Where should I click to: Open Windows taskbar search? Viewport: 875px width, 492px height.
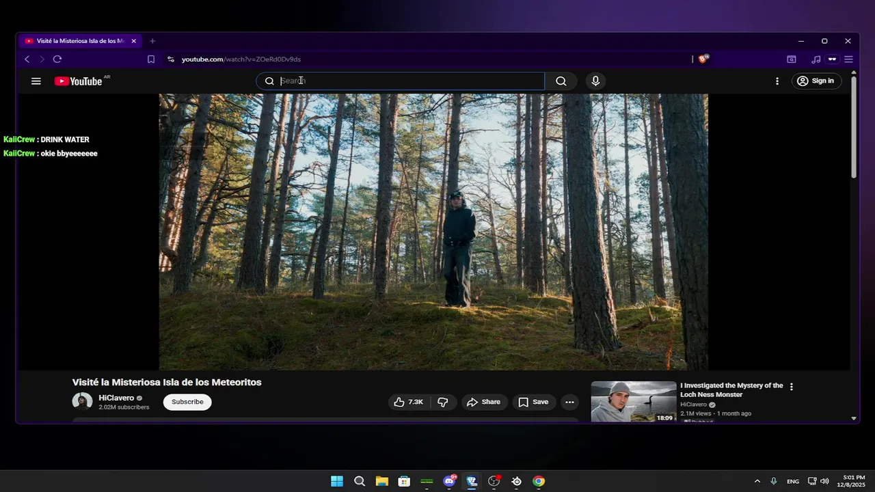360,481
